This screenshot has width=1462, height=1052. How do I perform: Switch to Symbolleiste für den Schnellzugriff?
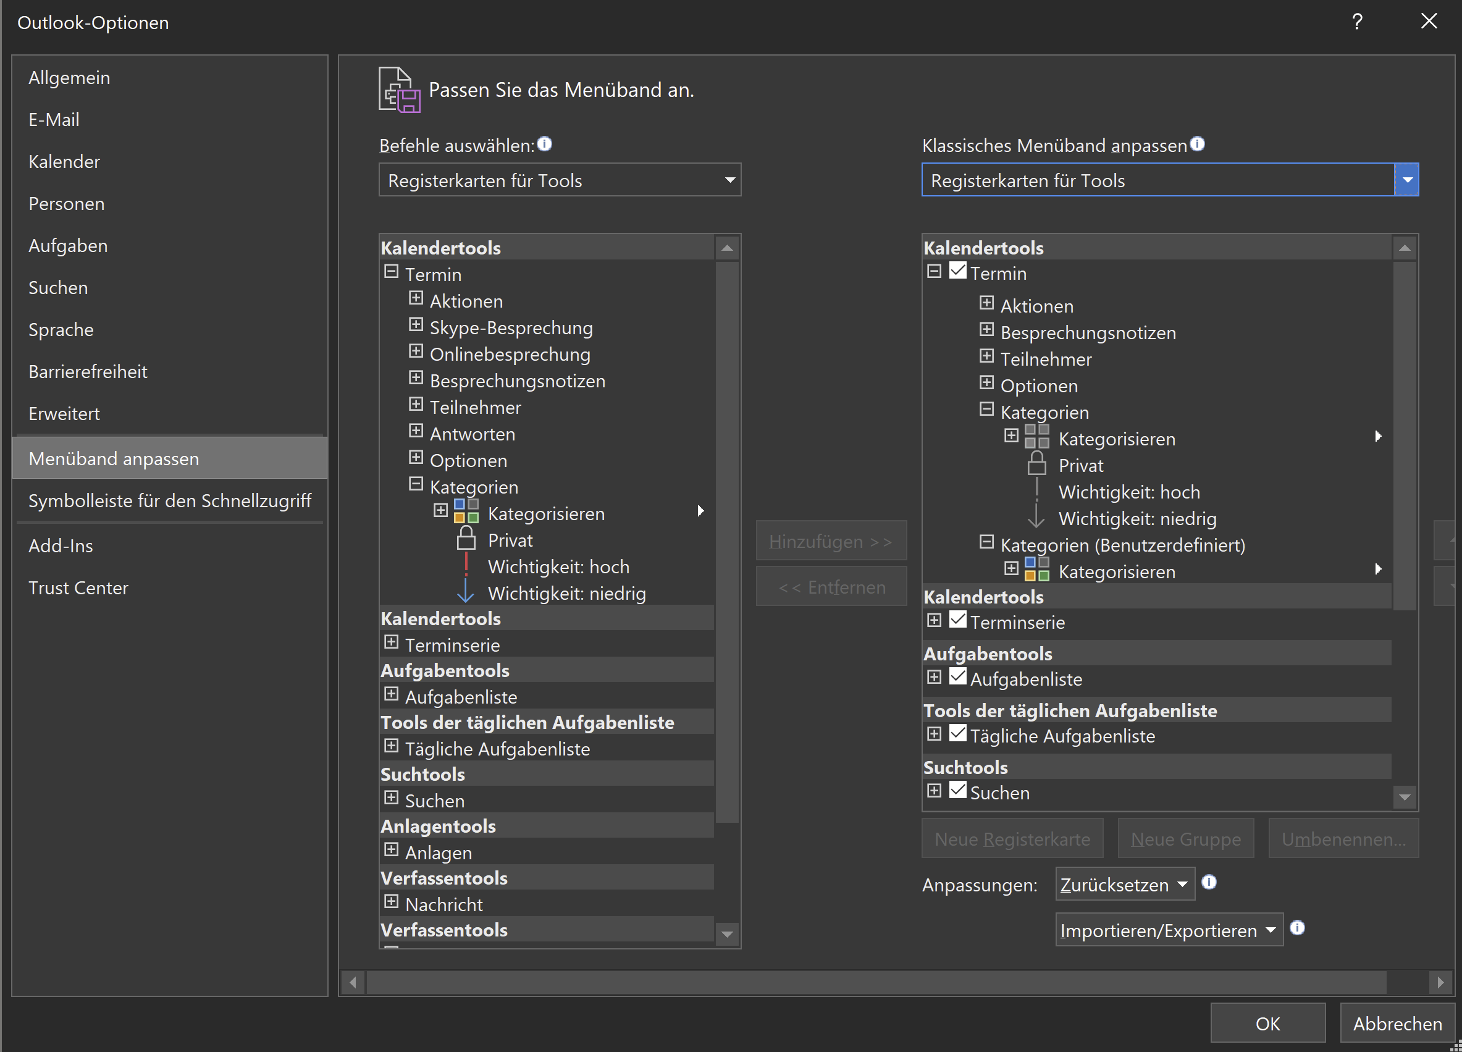point(169,500)
